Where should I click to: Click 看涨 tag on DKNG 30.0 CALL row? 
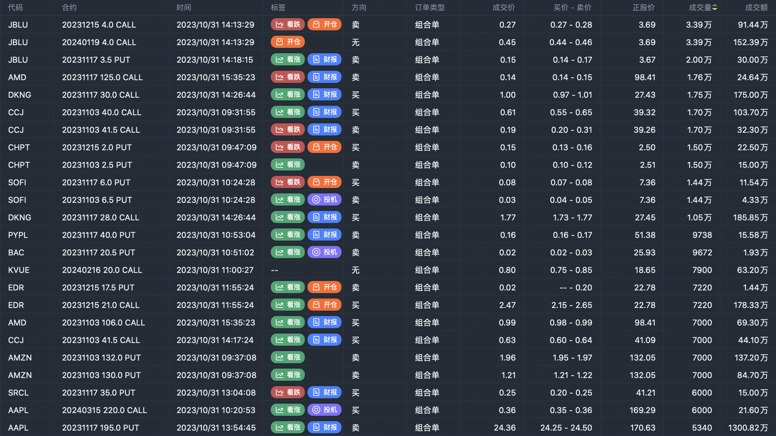tap(288, 94)
